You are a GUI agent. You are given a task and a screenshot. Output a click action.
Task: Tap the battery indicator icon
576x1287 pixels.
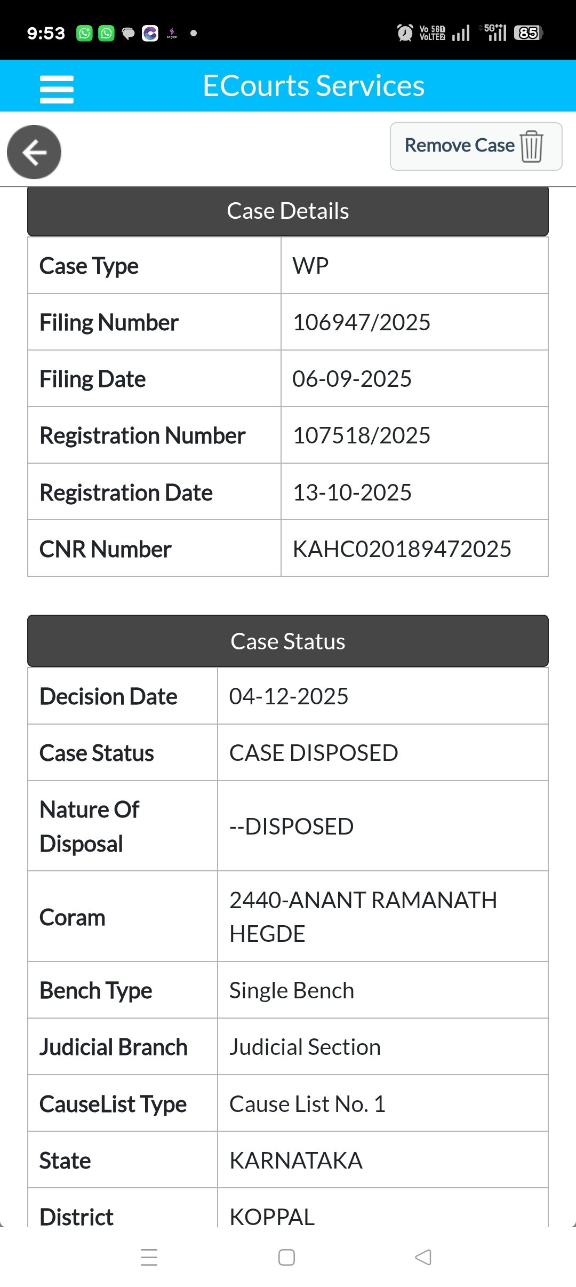pos(528,33)
